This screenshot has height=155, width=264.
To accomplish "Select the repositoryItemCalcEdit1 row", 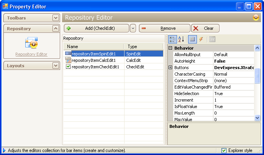I will point(113,60).
